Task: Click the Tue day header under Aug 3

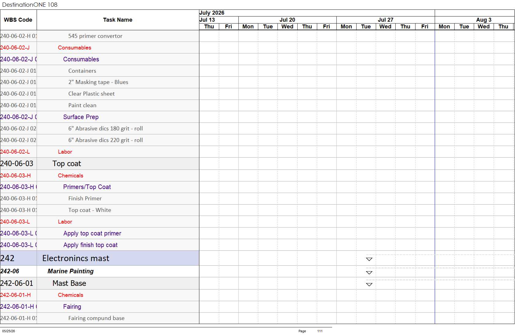Action: (x=464, y=27)
